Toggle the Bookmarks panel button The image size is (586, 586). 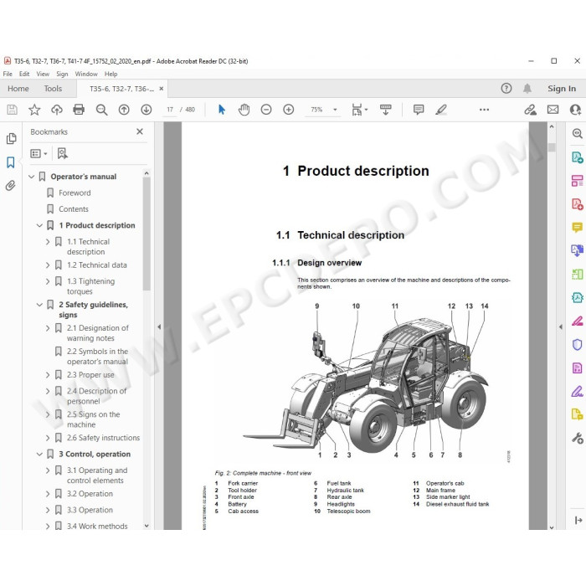(x=10, y=162)
